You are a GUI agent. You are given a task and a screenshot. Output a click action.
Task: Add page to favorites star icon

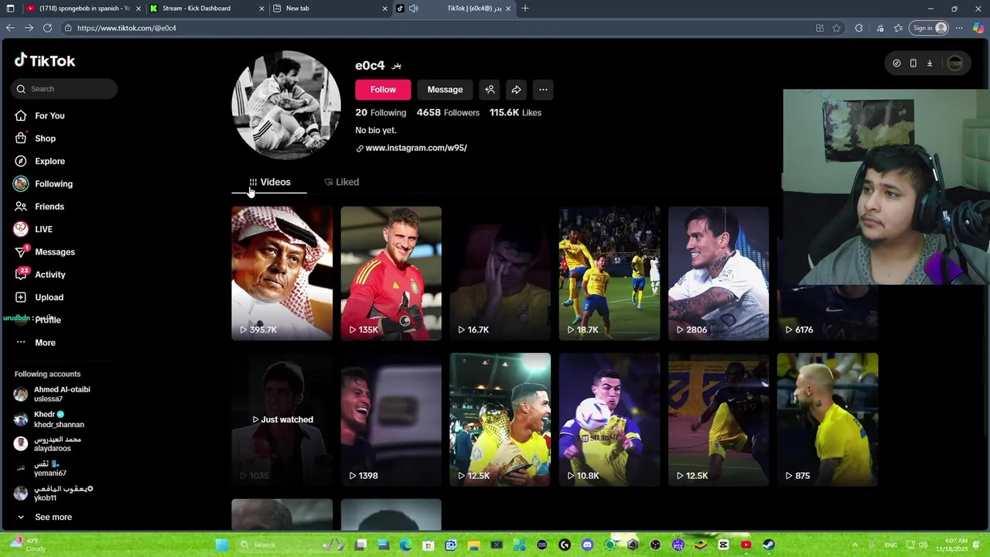tap(836, 28)
